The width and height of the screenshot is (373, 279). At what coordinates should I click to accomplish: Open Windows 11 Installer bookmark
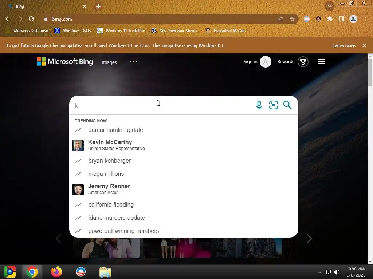point(121,31)
